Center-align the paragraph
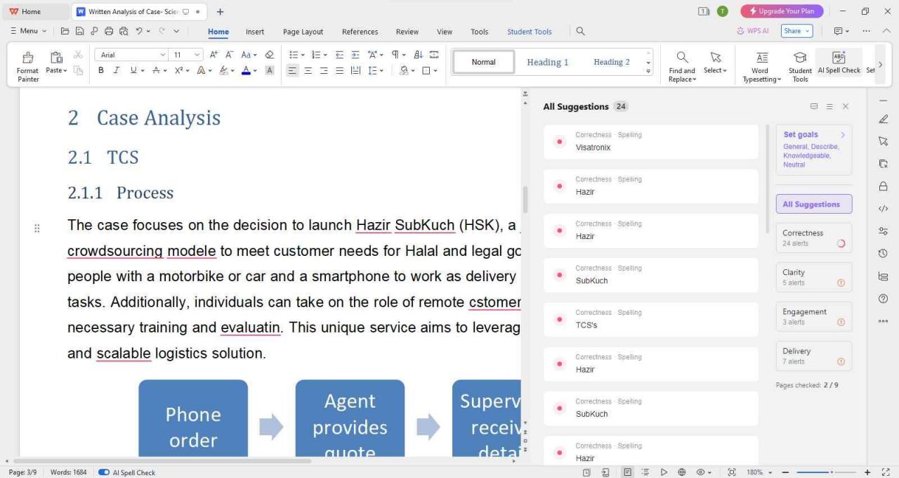This screenshot has height=478, width=899. 308,70
